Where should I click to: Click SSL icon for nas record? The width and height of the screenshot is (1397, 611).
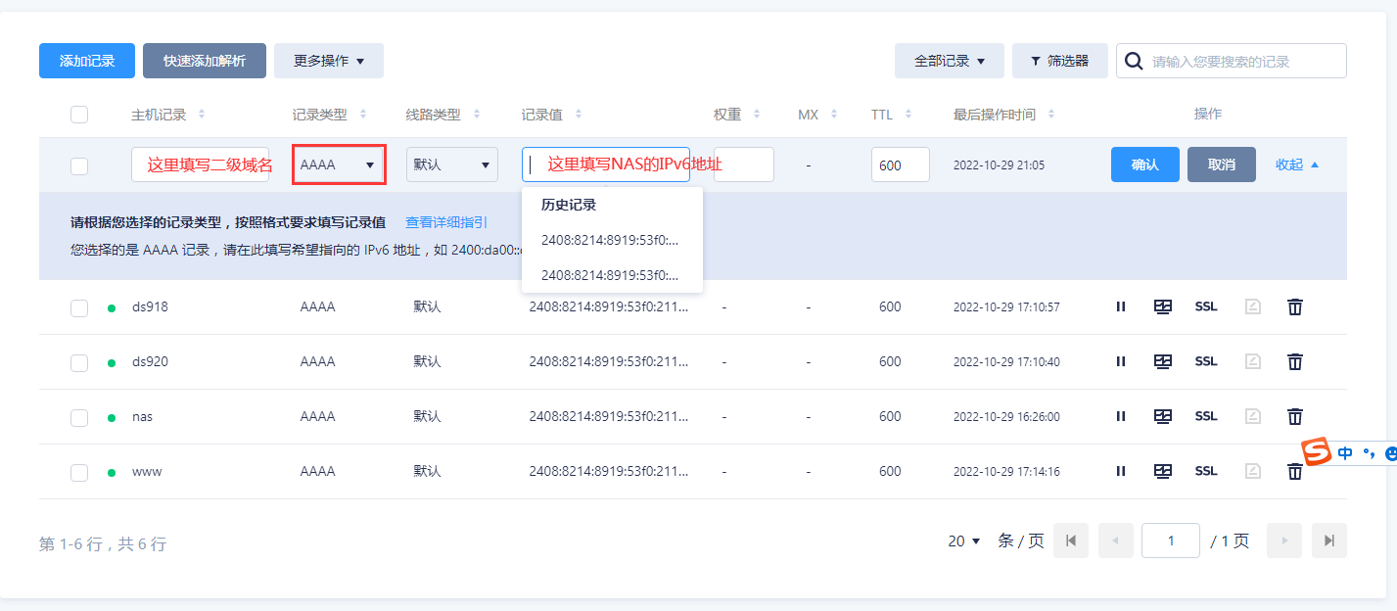click(x=1206, y=417)
